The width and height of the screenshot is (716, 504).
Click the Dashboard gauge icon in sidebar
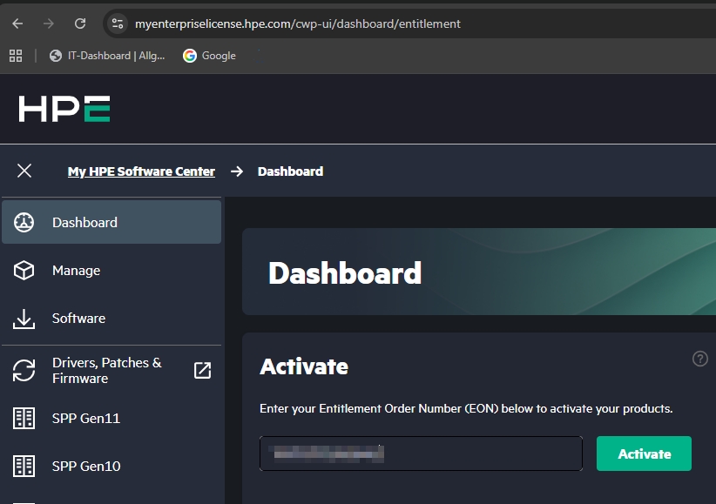click(24, 222)
